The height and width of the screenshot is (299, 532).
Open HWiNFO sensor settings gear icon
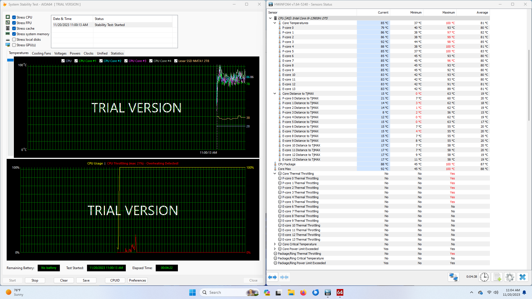point(510,277)
